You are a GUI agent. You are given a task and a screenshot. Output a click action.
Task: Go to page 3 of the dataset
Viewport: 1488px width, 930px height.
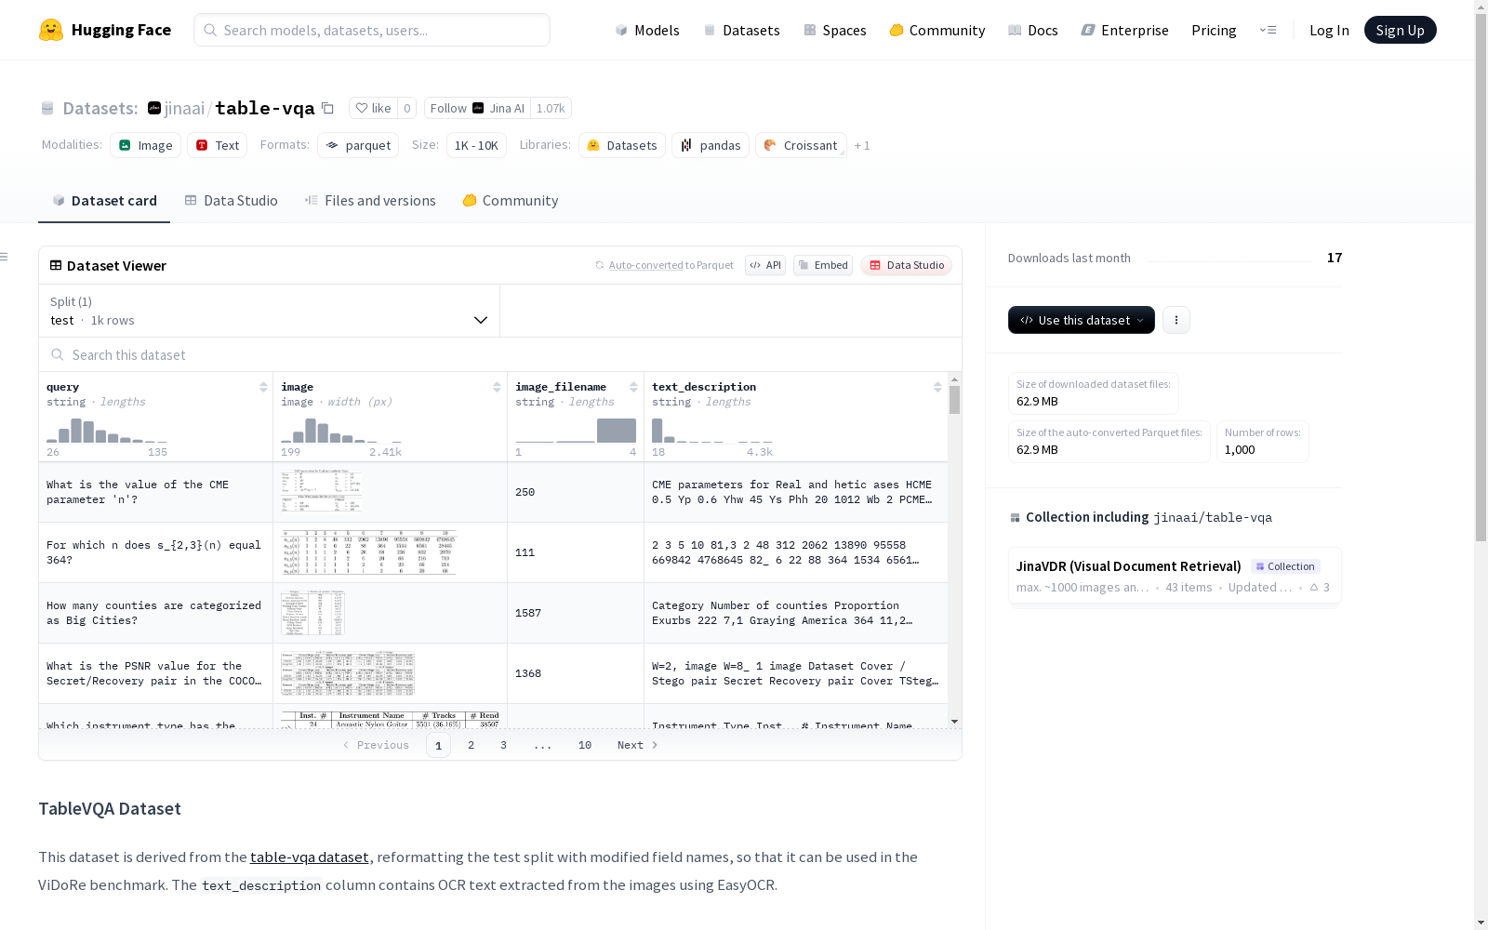(x=504, y=745)
